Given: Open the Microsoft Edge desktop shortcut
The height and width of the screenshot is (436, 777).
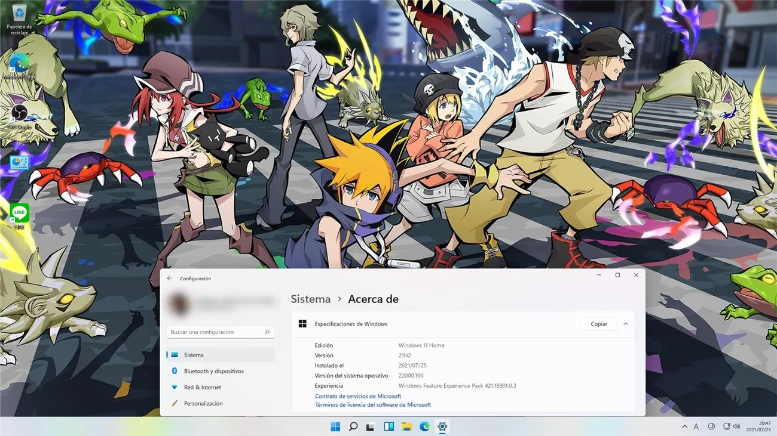Looking at the screenshot, I should 19,67.
